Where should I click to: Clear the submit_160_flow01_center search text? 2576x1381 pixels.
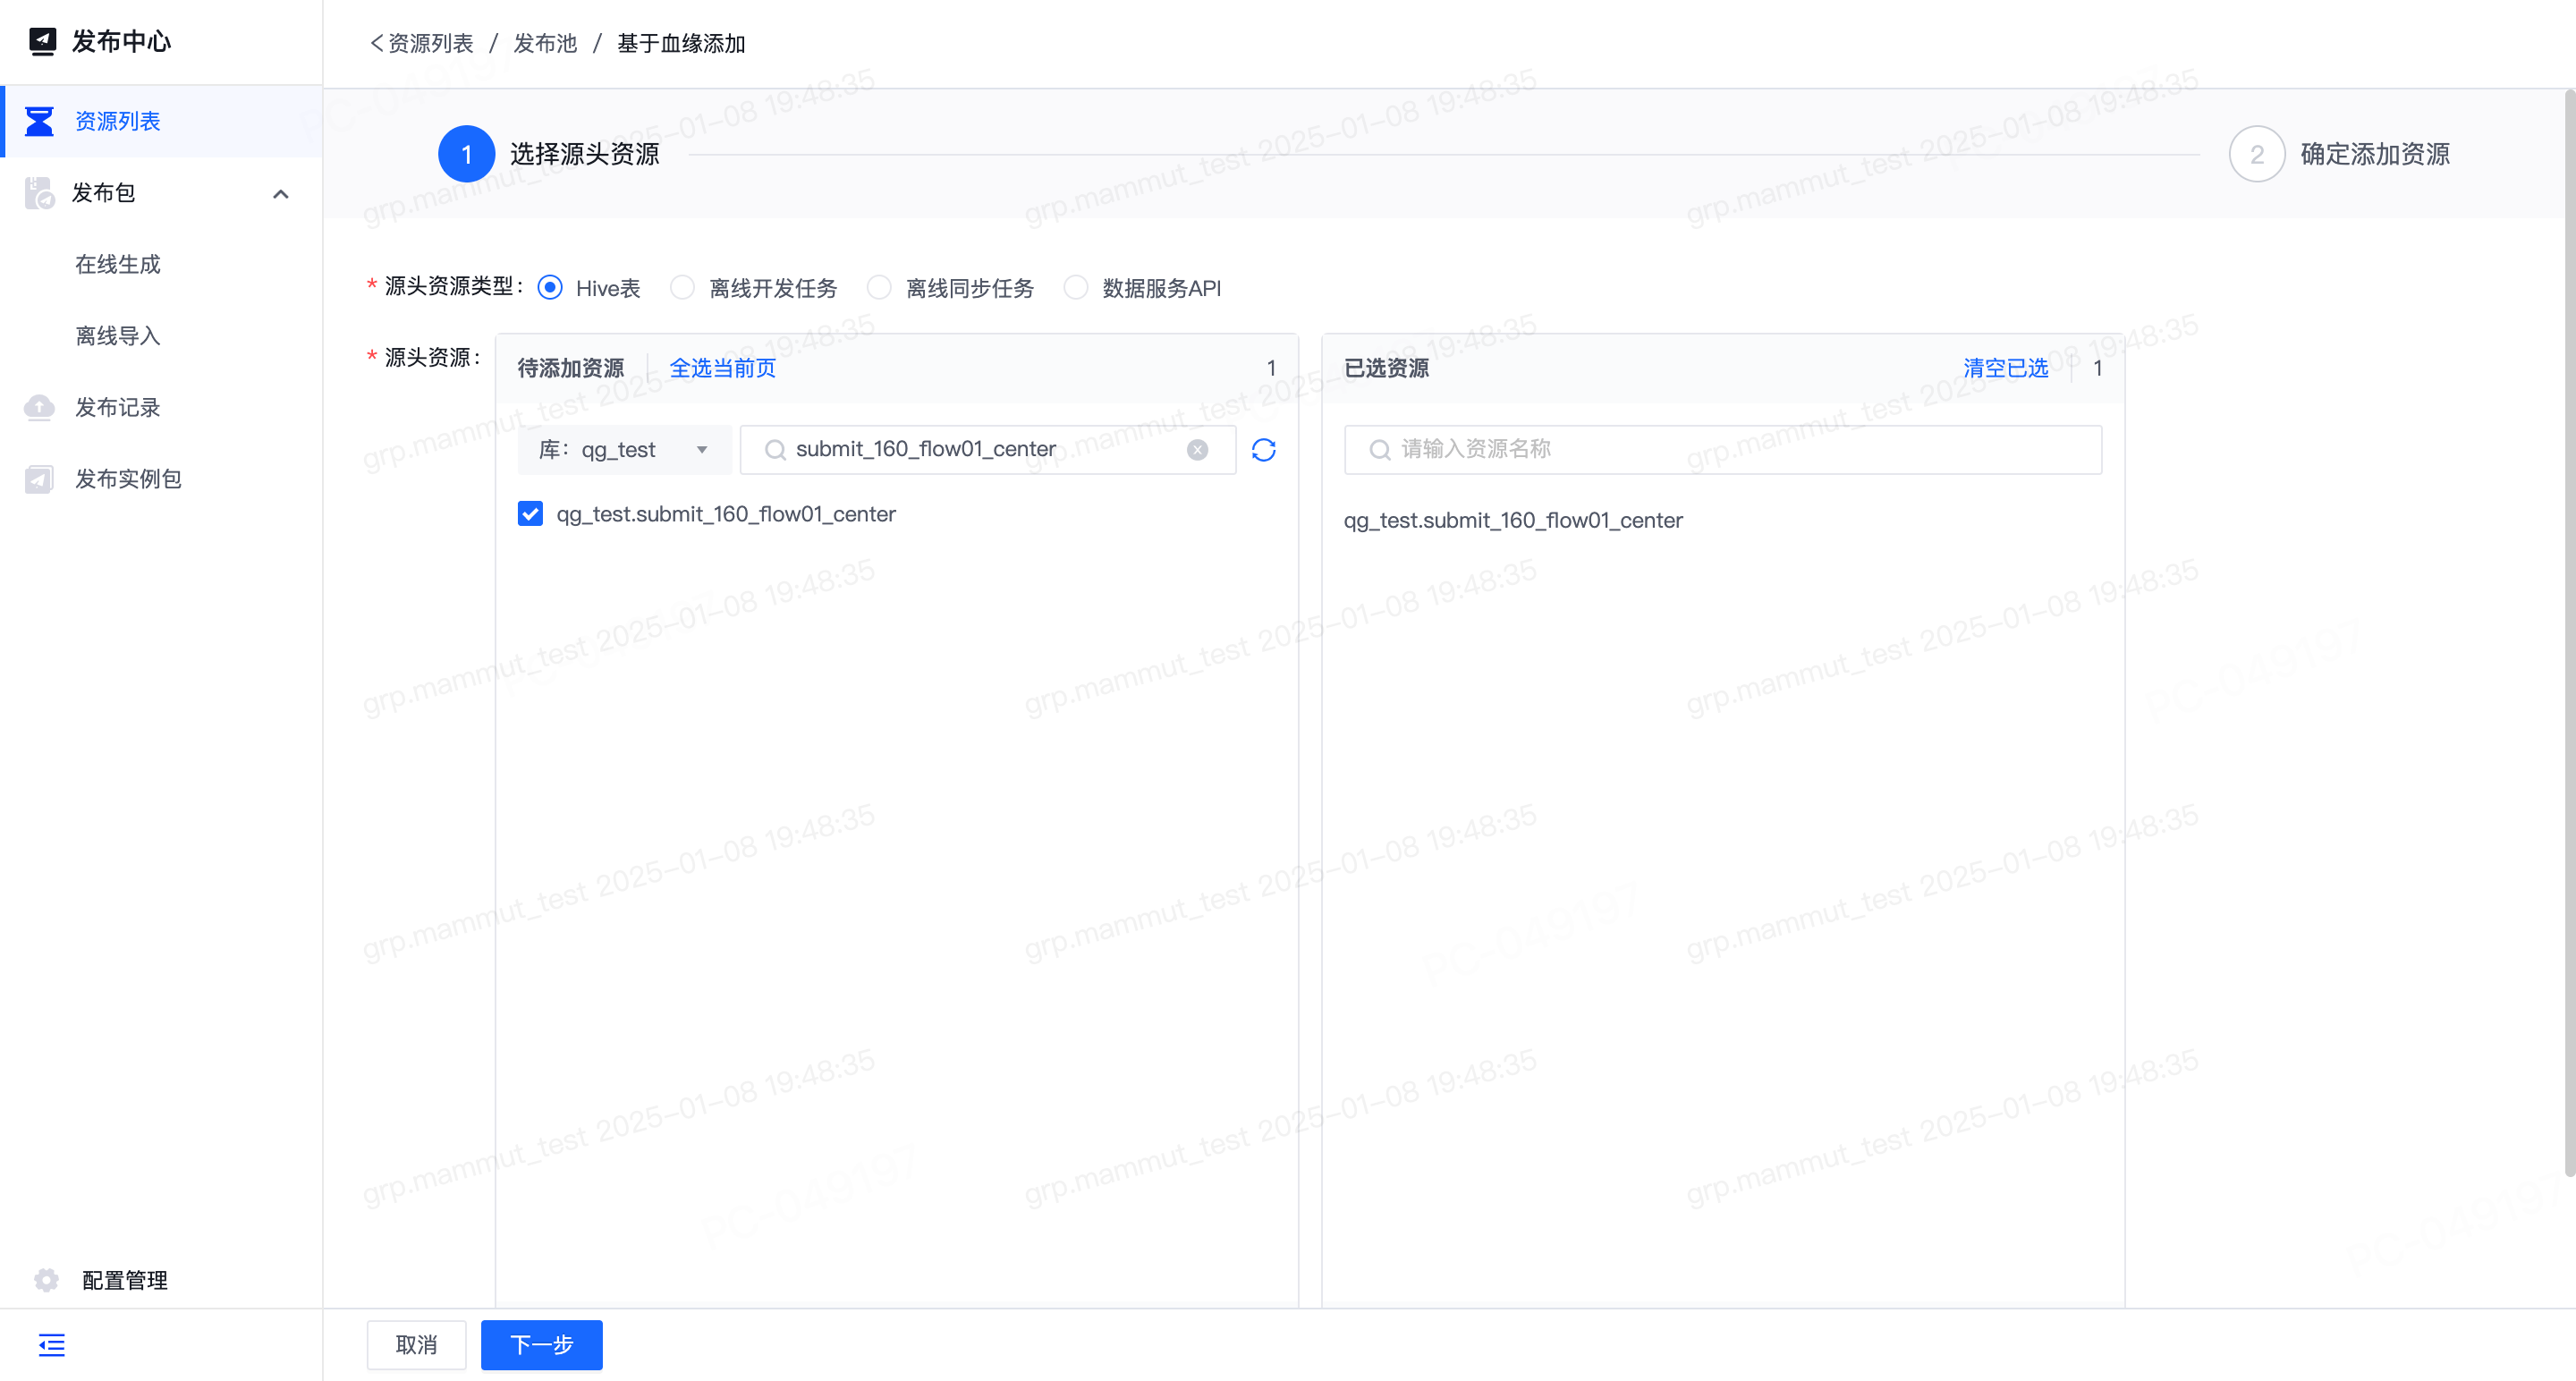1197,450
